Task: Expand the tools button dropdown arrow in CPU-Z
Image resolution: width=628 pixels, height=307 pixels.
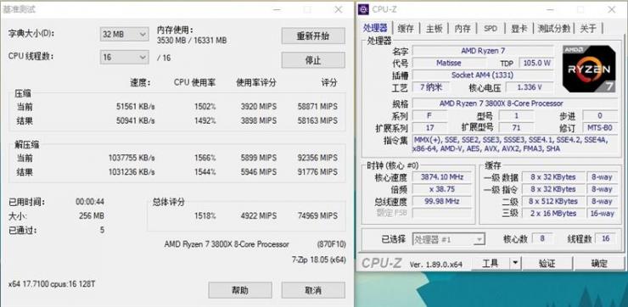Action: pyautogui.click(x=515, y=264)
